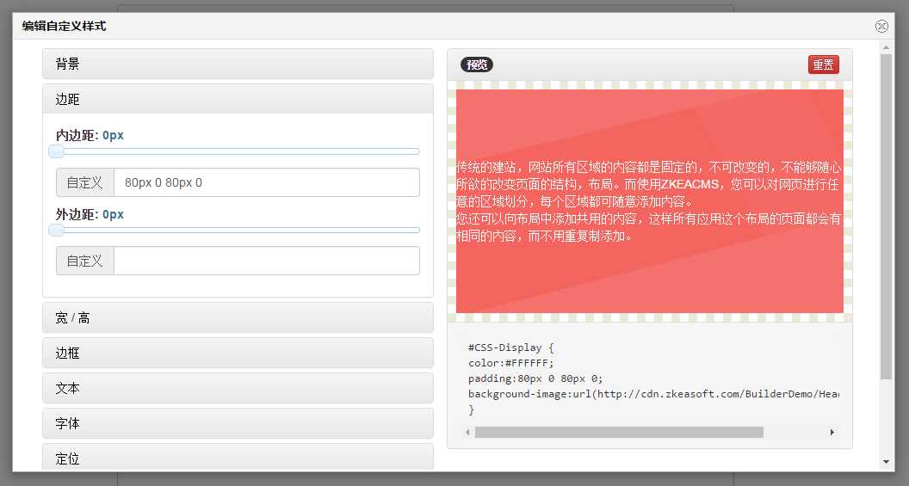Viewport: 909px width, 486px height.
Task: Close the 编辑自定义样式 dialog
Action: (x=881, y=26)
